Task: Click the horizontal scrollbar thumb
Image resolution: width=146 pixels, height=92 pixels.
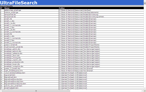Action: (36, 91)
